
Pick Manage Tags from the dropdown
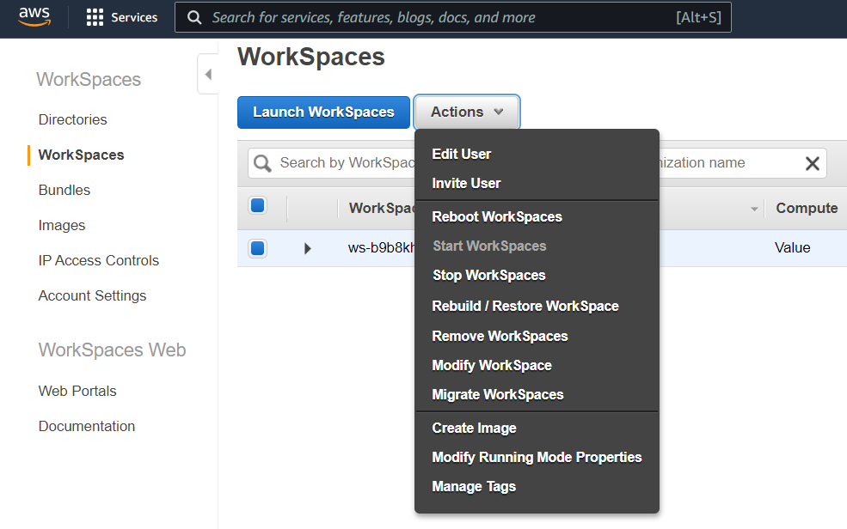tap(474, 486)
